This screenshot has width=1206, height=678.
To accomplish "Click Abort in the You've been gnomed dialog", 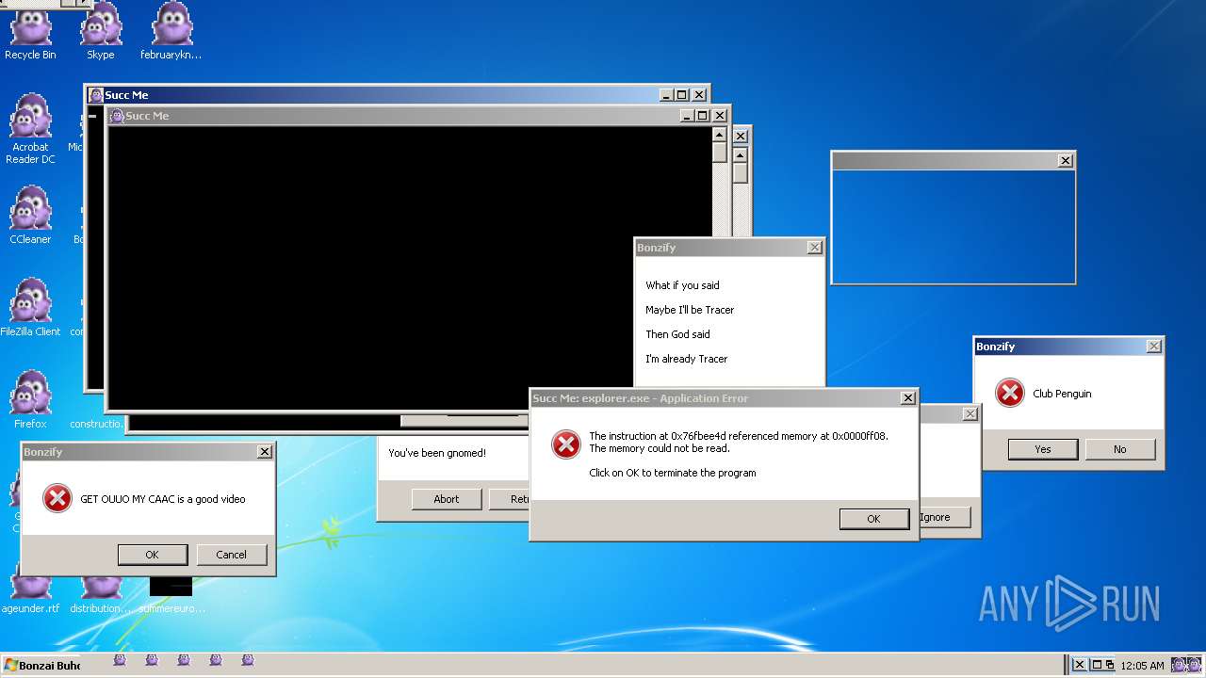I will (x=447, y=499).
